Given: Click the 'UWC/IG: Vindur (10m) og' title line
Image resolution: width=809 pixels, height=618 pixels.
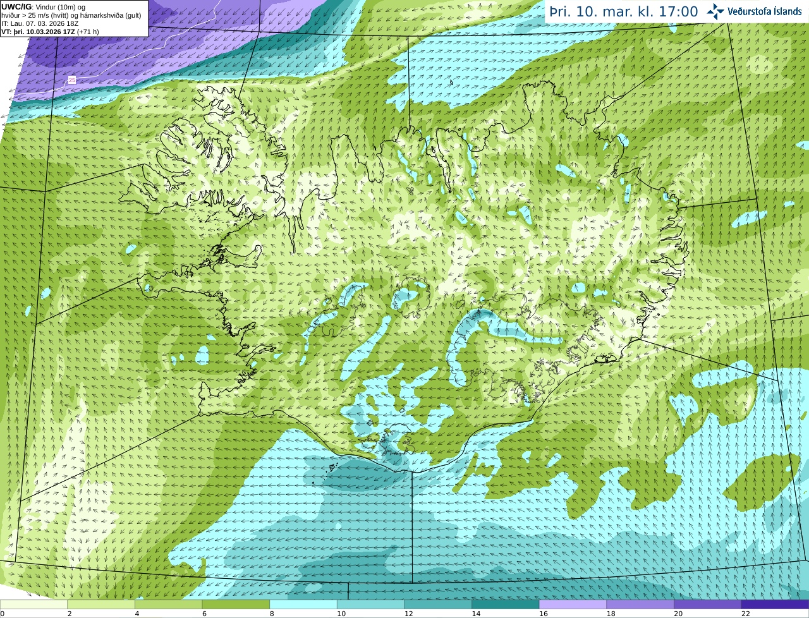Looking at the screenshot, I should [x=43, y=7].
